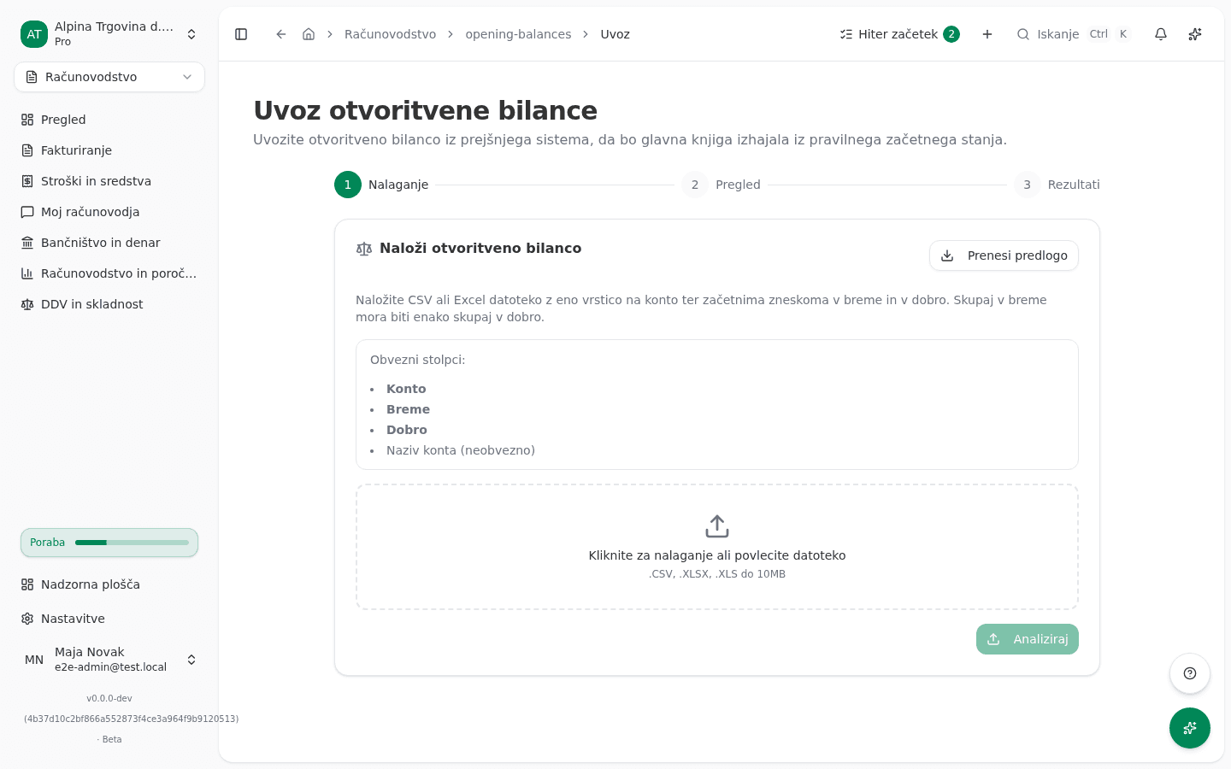Click the 'Naloži otvoritveno bilanco' heading
The image size is (1231, 769).
(x=480, y=249)
